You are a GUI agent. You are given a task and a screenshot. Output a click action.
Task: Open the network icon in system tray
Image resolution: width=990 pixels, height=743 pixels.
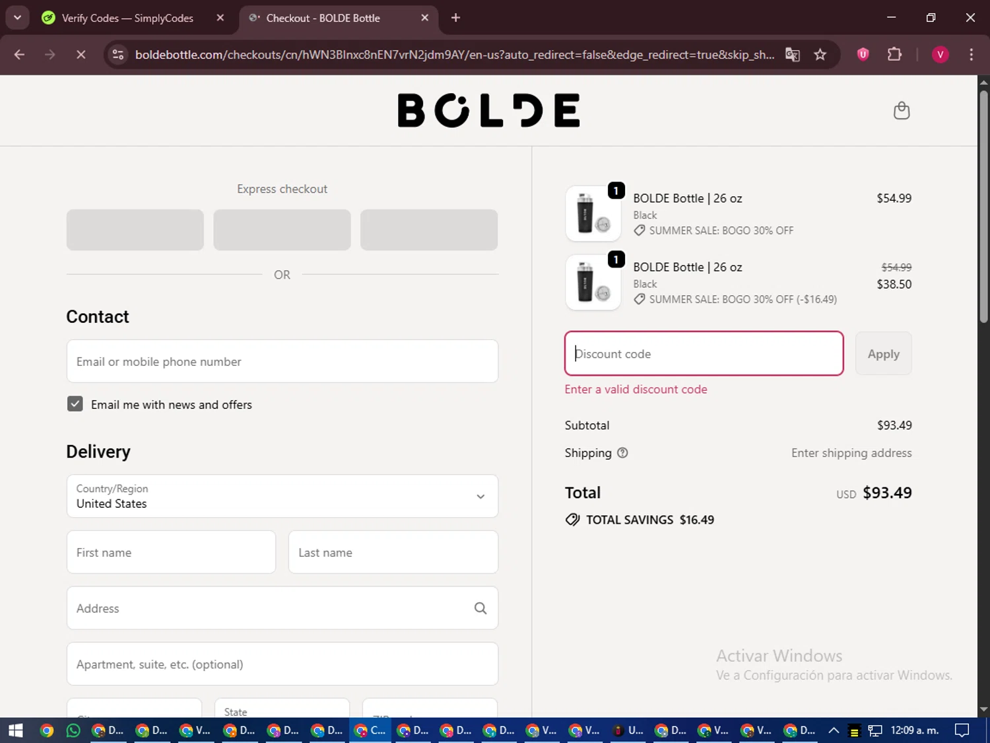click(875, 730)
